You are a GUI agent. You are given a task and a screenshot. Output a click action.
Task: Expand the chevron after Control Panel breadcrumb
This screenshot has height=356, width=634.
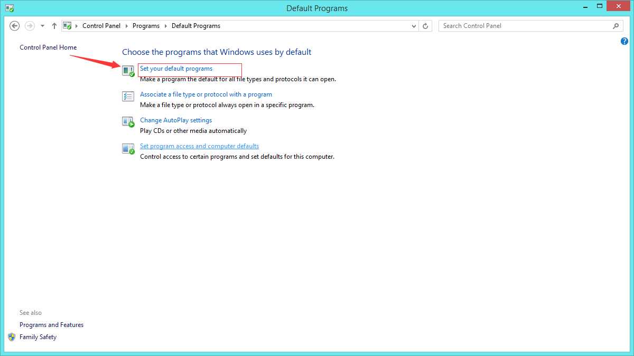(127, 25)
